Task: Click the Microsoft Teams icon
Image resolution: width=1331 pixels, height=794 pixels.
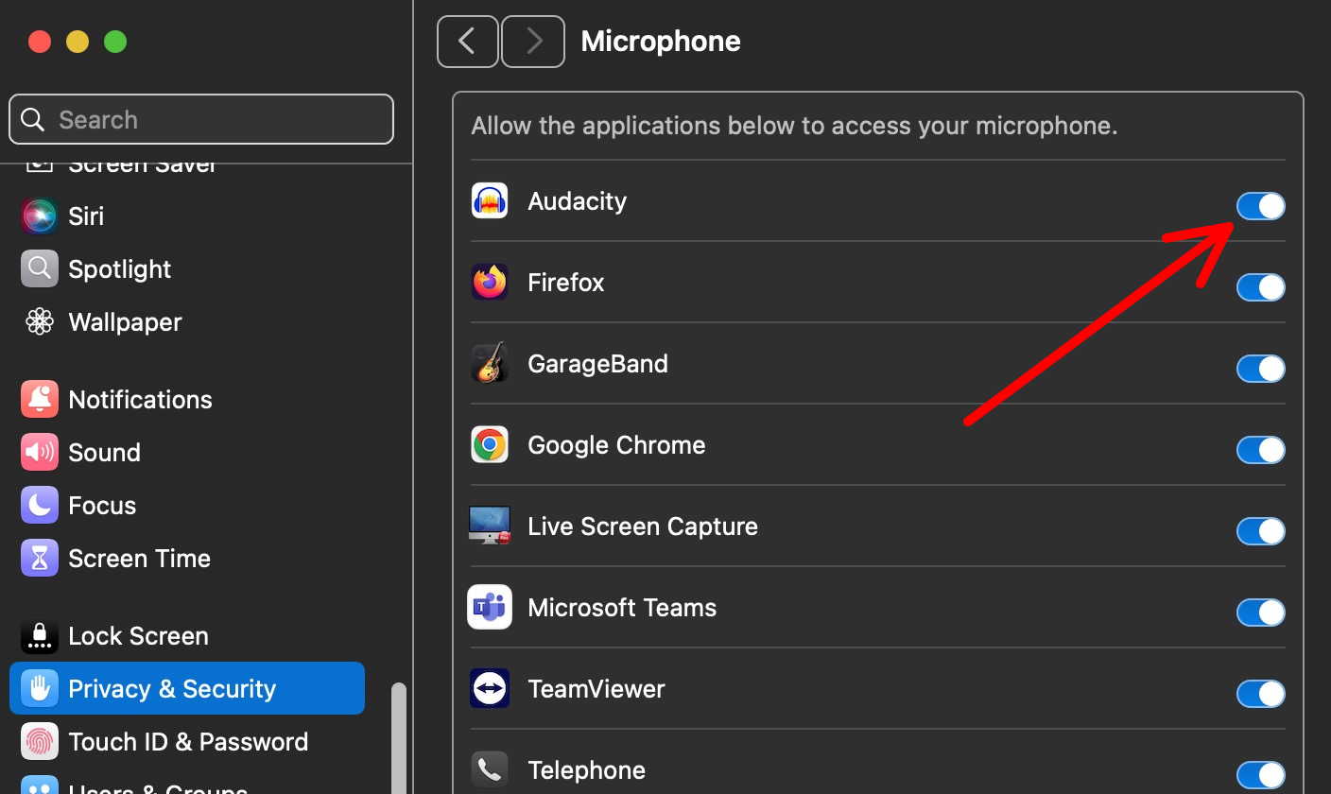Action: pos(490,608)
